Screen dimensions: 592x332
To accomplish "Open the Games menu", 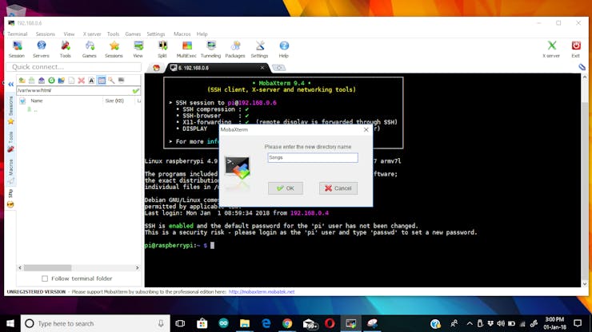I will pyautogui.click(x=133, y=34).
